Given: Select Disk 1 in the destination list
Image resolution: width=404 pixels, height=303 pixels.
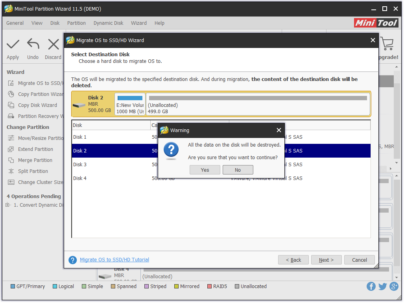Looking at the screenshot, I should 221,137.
